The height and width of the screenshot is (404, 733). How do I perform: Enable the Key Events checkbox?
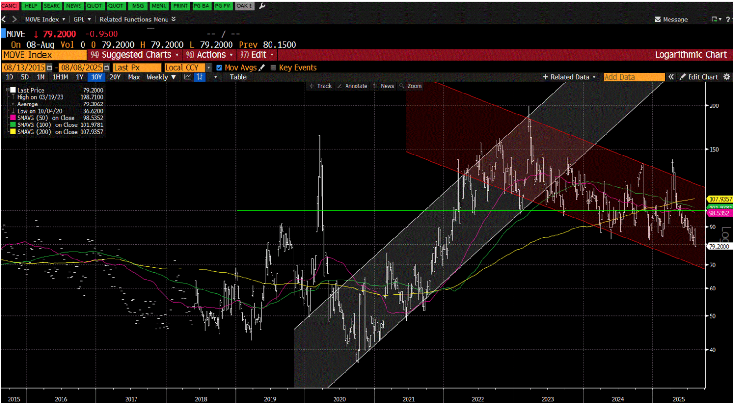(274, 67)
